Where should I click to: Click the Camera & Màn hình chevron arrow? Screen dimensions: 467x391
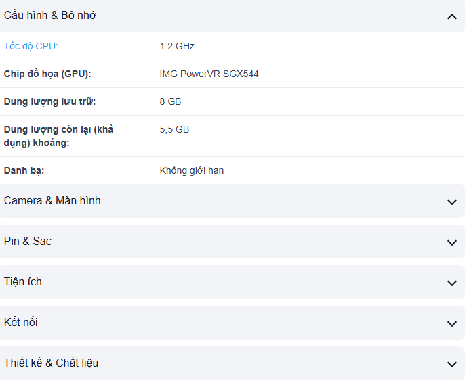tap(452, 202)
